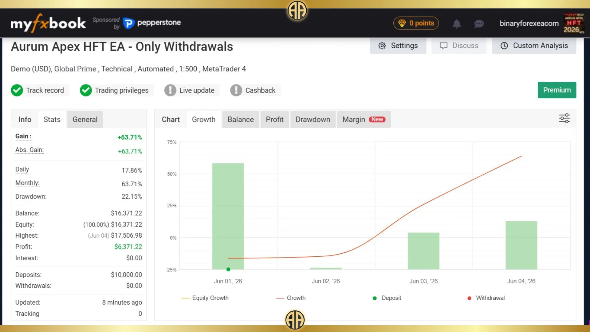590x332 pixels.
Task: Click the Updated 8 minutes ago text
Action: (122, 302)
